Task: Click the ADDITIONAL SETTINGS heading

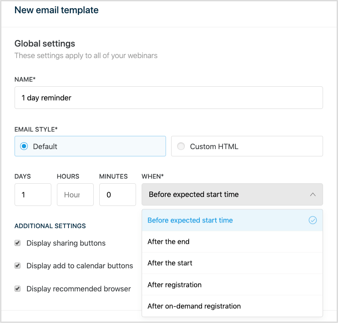Action: pos(50,226)
